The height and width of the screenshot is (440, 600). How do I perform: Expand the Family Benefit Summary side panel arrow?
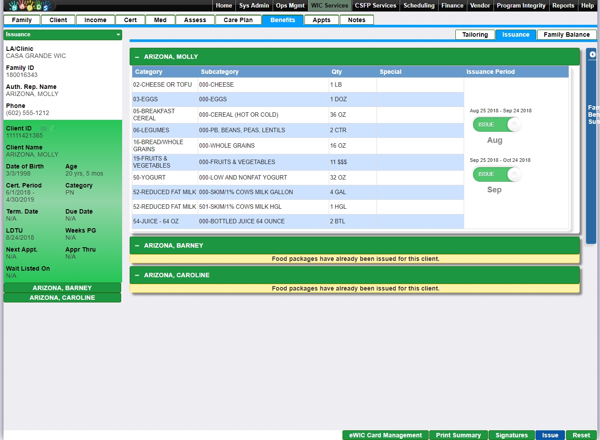tap(592, 54)
